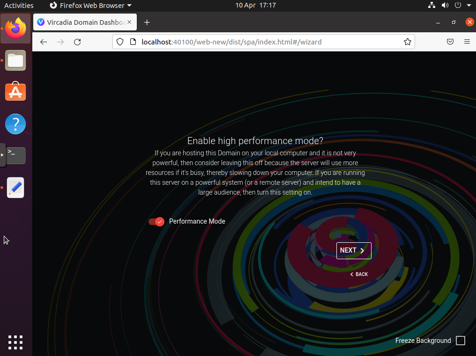The image size is (476, 356).
Task: Click the 'Enable high performance mode?' heading
Action: (255, 141)
